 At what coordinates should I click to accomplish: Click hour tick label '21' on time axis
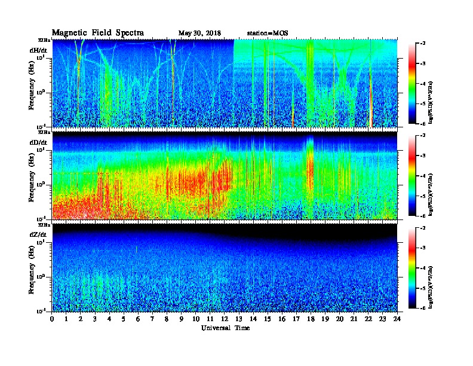click(354, 319)
